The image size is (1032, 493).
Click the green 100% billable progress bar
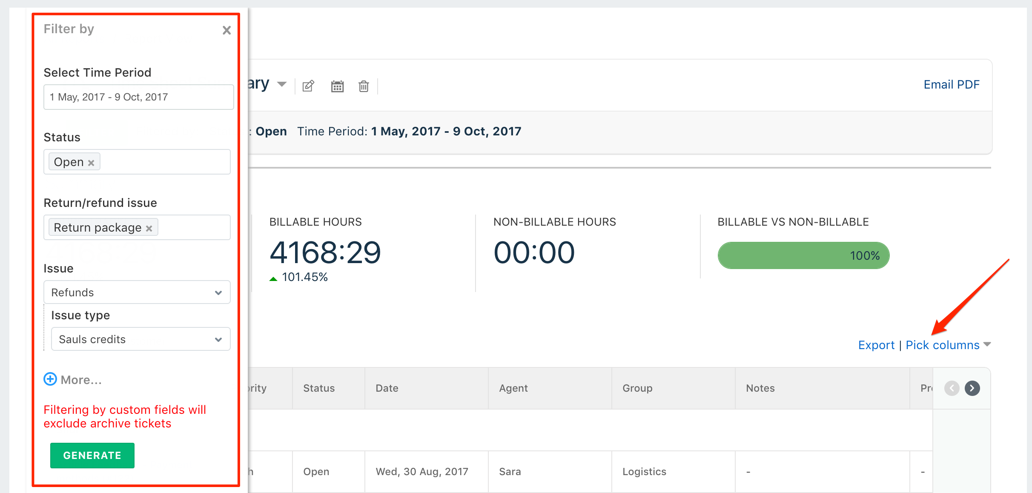tap(803, 255)
